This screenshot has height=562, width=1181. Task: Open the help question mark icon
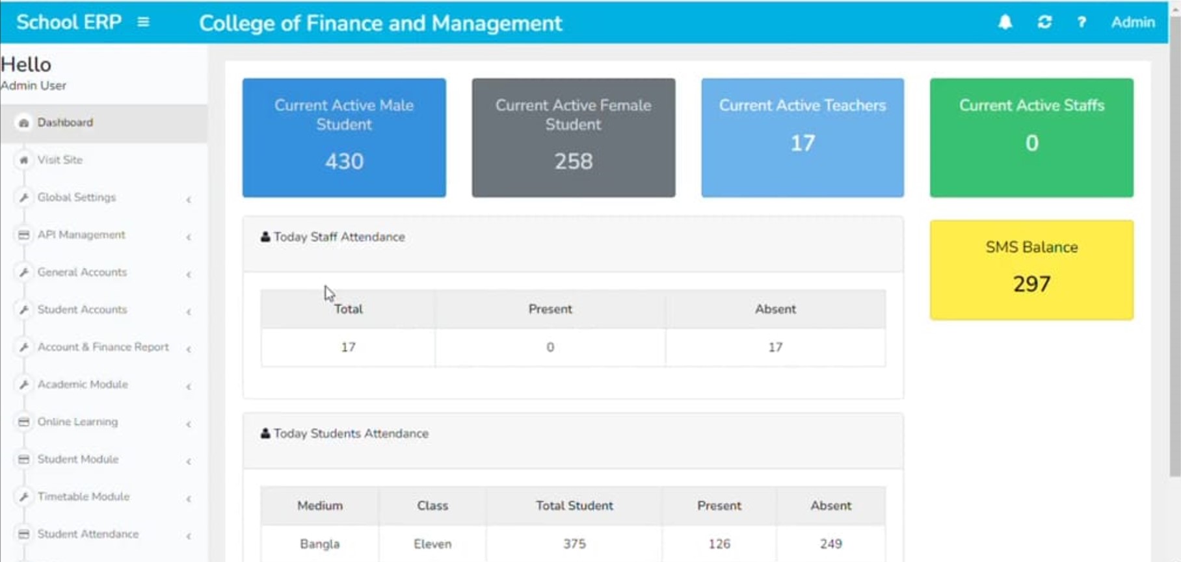tap(1081, 22)
